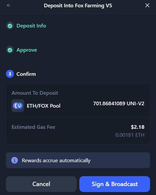156x195 pixels.
Task: Click the info icon beside rewards notice
Action: (15, 160)
